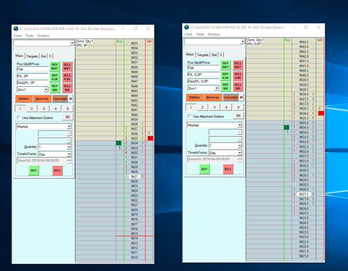Viewport: 348px width, 271px height.
Task: Click the green buy cell at 9634.5 in the #6 window
Action: [286, 128]
